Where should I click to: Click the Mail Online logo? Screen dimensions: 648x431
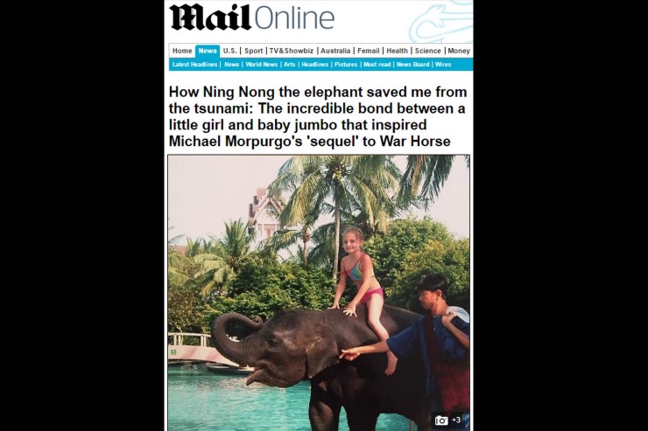251,17
